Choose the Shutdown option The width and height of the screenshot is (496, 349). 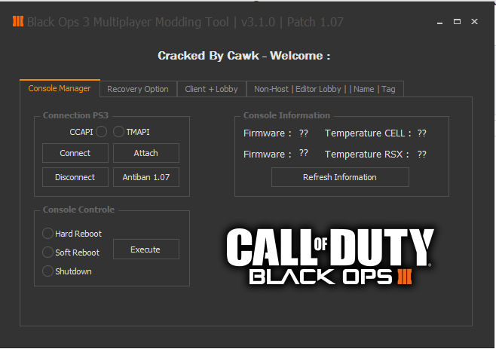click(x=47, y=271)
